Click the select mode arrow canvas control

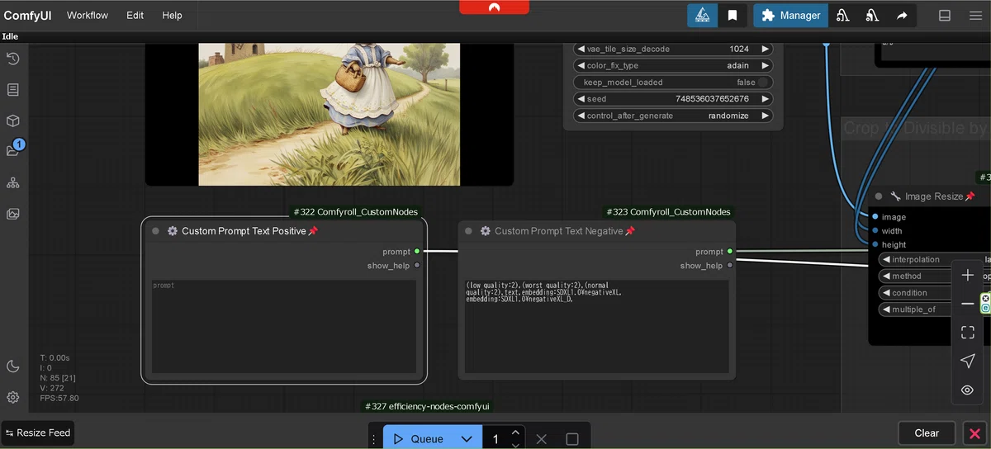968,361
